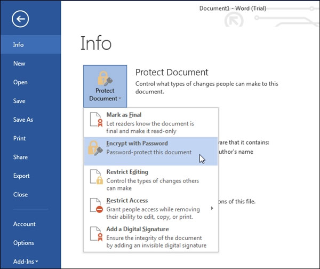Viewport: 320px width, 269px height.
Task: Click the Add a Digital Signature icon
Action: (95, 237)
